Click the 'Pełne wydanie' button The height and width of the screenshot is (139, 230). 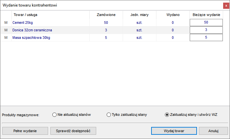coord(25,131)
